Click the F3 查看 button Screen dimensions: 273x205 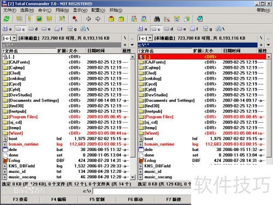pyautogui.click(x=20, y=200)
